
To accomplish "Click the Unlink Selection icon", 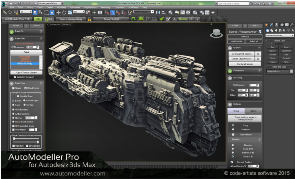I will click(10, 12).
